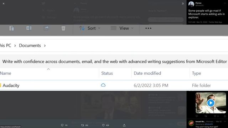The height and width of the screenshot is (128, 228).
Task: Select This PC in the breadcrumb path
Action: 6,46
